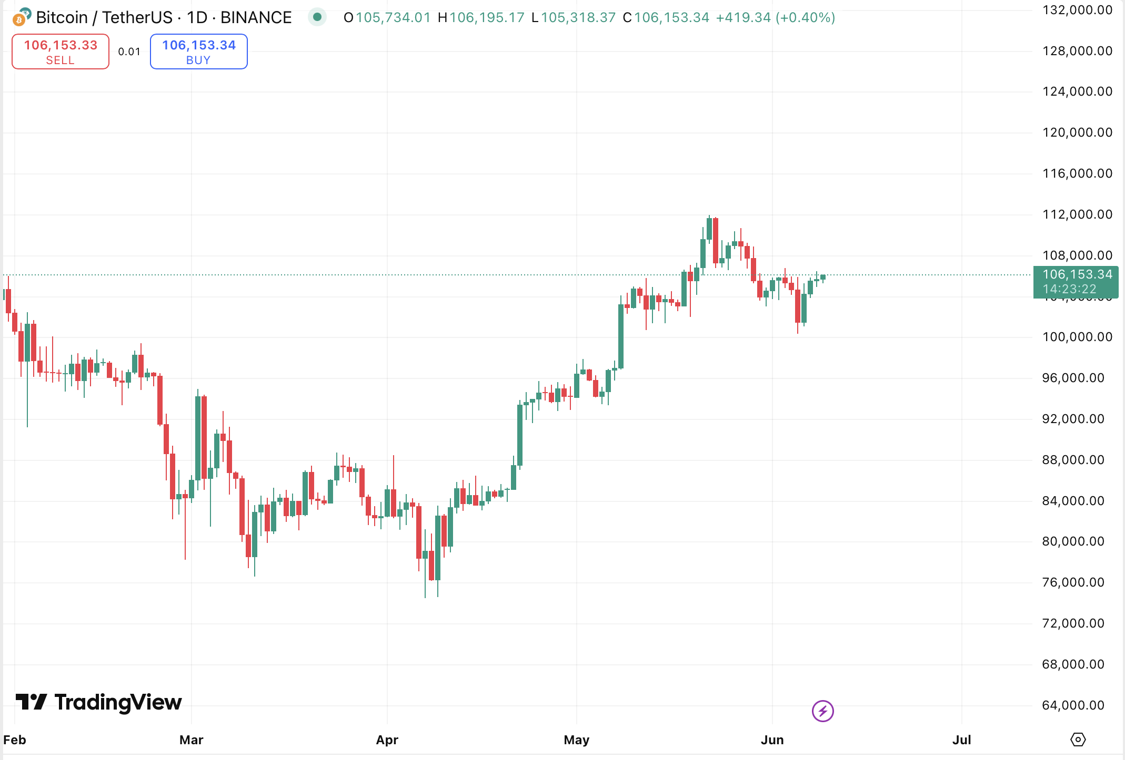Click the Jun label on the time axis
1125x760 pixels.
point(773,740)
